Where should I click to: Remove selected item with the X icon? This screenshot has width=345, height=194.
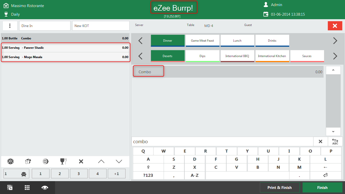81,161
